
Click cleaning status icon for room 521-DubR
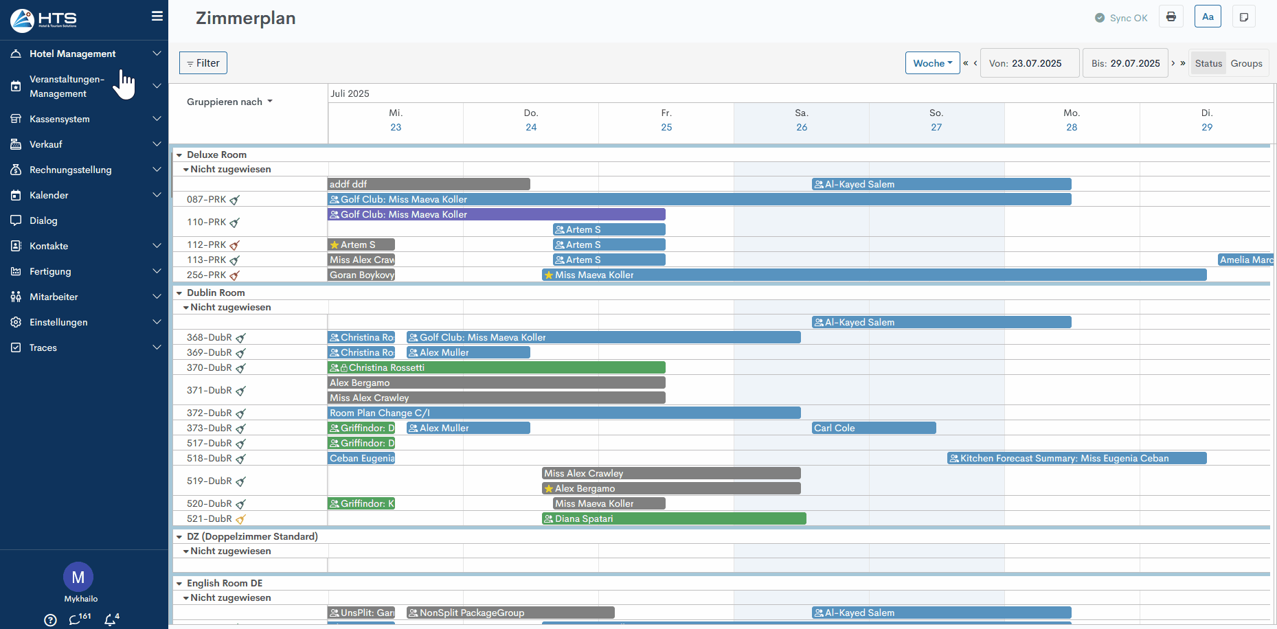click(240, 519)
